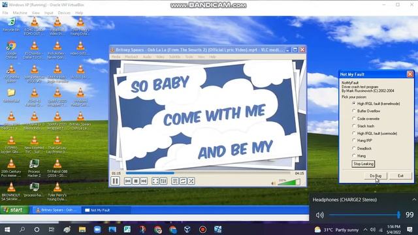This screenshot has width=418, height=235.
Task: Open VLC media player desktop shortcut
Action: (11, 74)
